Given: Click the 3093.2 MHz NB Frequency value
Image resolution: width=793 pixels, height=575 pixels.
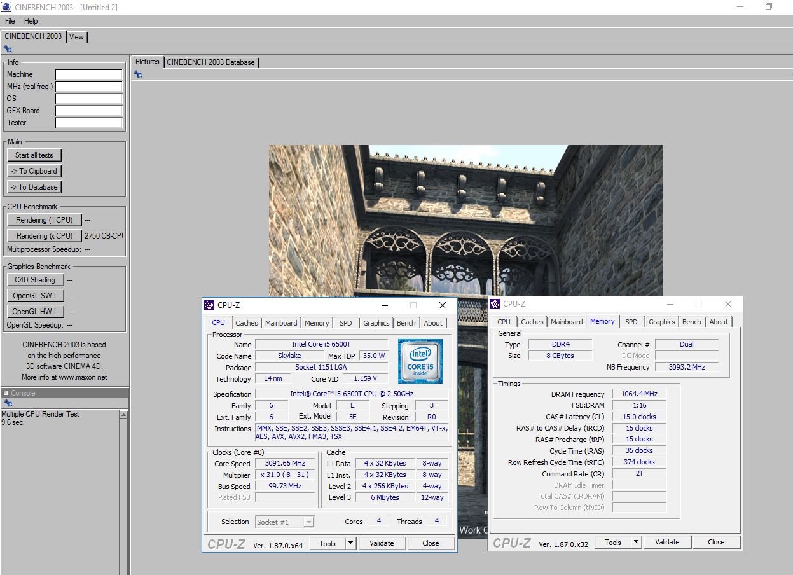Looking at the screenshot, I should tap(686, 367).
